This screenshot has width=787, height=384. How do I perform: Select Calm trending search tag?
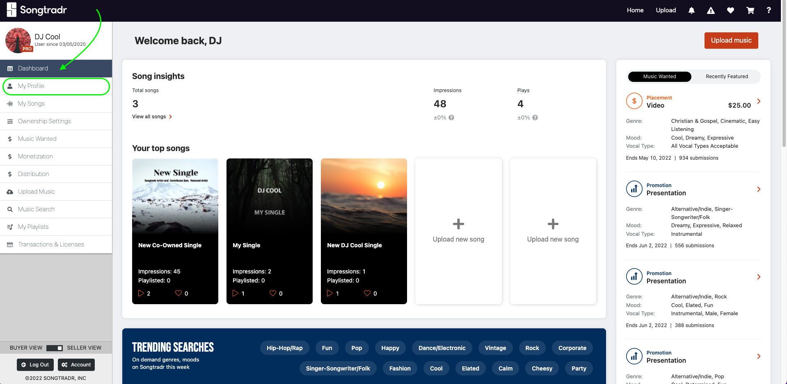[x=506, y=368]
